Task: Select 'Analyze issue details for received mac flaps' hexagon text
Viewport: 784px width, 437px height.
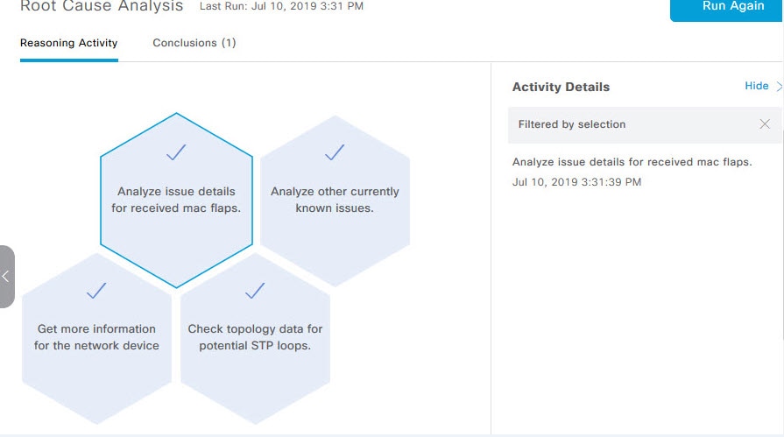Action: [x=176, y=200]
